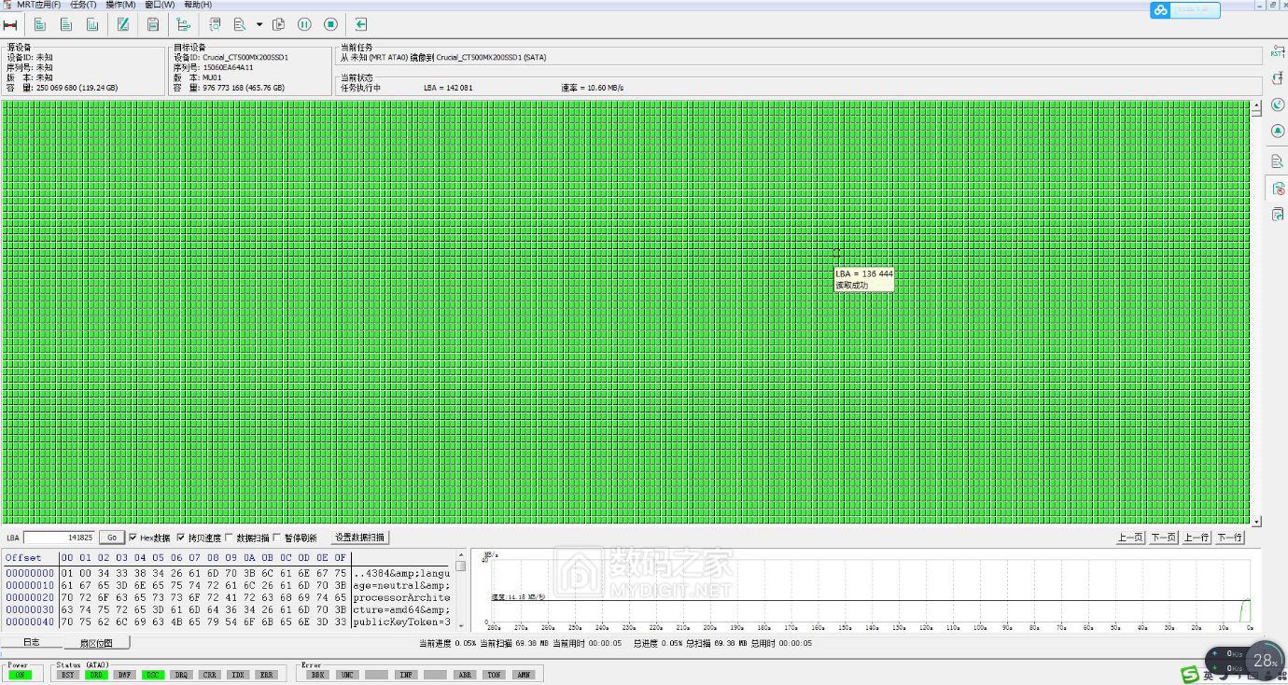Viewport: 1288px width, 685px height.
Task: Click the 设置数据扫描 button
Action: pyautogui.click(x=360, y=538)
